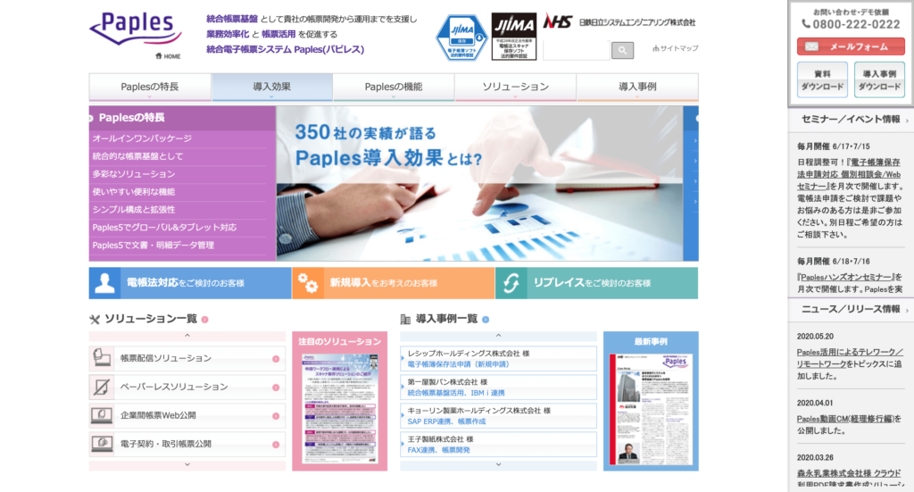The width and height of the screenshot is (914, 492).
Task: Open the 導入事例 menu tab
Action: click(x=637, y=87)
